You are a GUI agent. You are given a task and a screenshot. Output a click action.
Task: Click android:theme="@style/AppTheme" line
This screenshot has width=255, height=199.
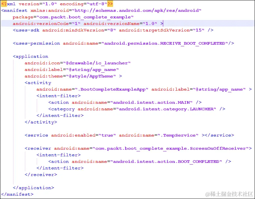point(73,76)
